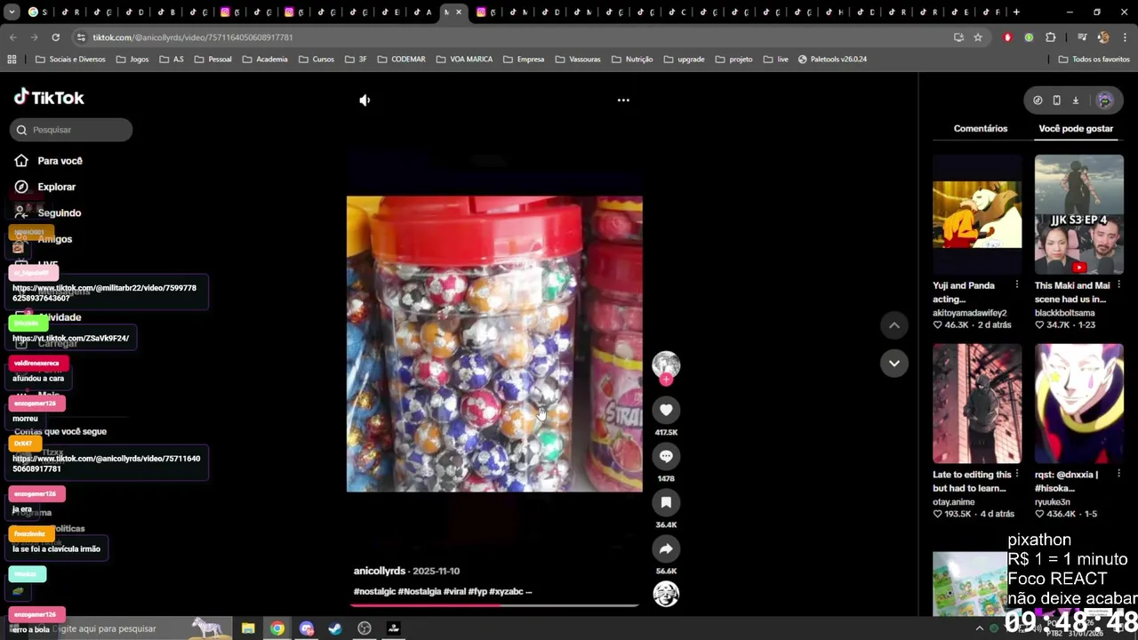
Task: Open the Hisoka rqst video thumbnail
Action: pyautogui.click(x=1078, y=404)
